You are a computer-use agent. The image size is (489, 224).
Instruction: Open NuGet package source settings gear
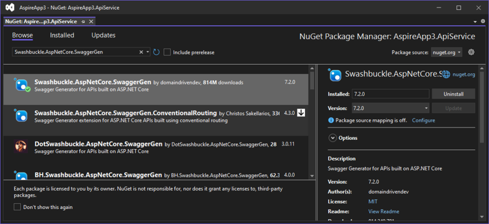pyautogui.click(x=471, y=52)
